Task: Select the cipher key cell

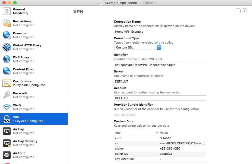Action: [x=136, y=148]
